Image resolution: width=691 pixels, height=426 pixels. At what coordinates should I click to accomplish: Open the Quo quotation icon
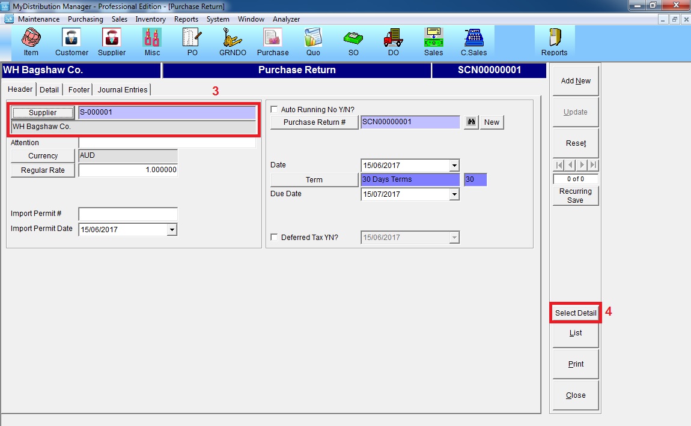click(313, 41)
